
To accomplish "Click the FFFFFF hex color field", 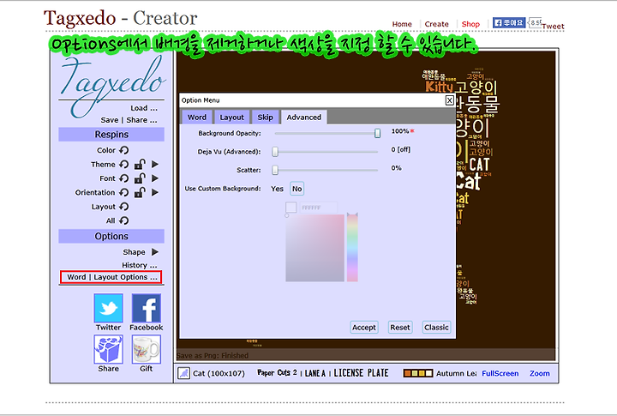I will [x=319, y=208].
